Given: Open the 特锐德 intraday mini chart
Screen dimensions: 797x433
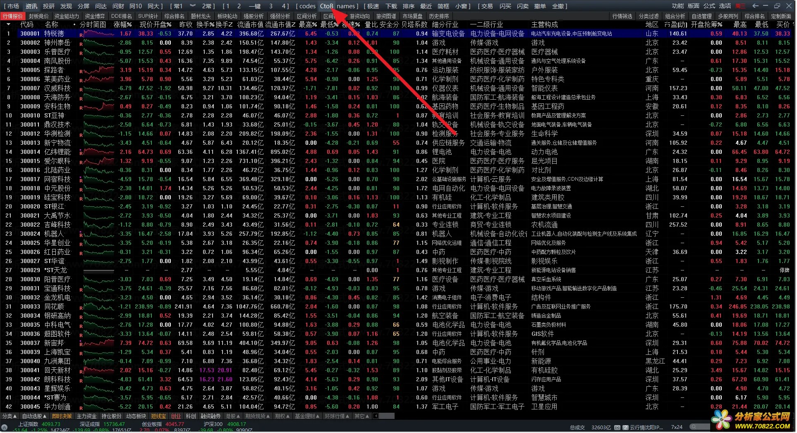Looking at the screenshot, I should pos(99,33).
